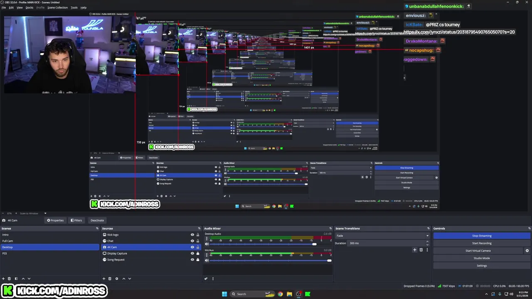532x299 pixels.
Task: Add a new source with plus icon
Action: (x=104, y=279)
